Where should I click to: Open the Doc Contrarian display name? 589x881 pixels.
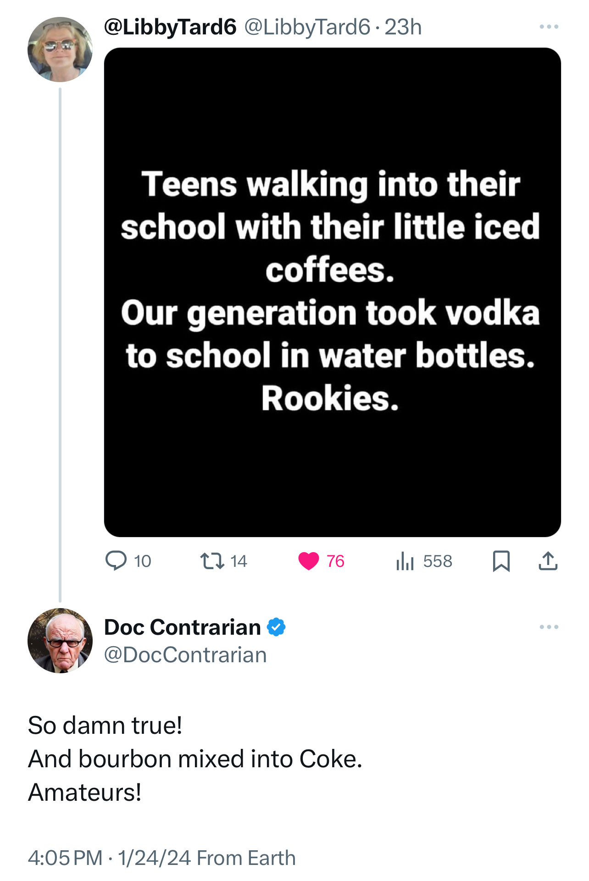tap(183, 627)
